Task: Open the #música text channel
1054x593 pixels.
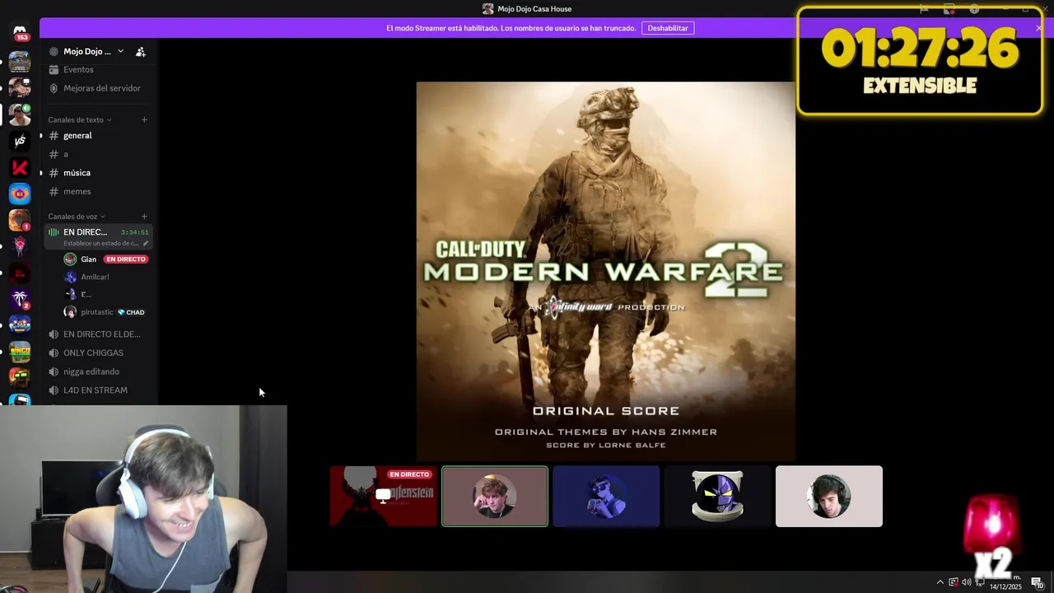Action: [x=99, y=173]
